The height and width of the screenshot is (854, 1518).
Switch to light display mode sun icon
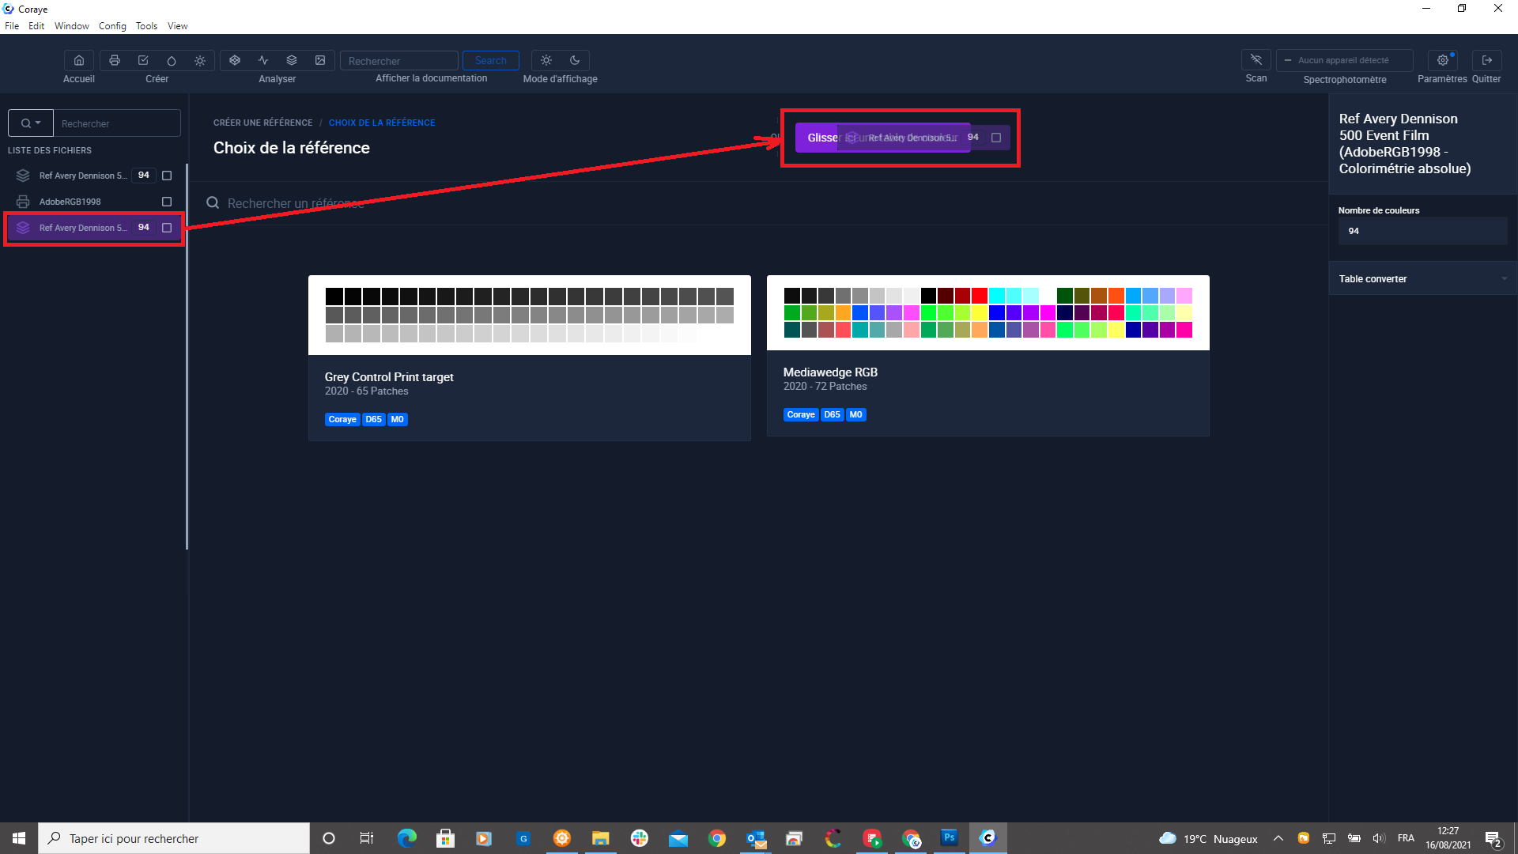click(546, 60)
